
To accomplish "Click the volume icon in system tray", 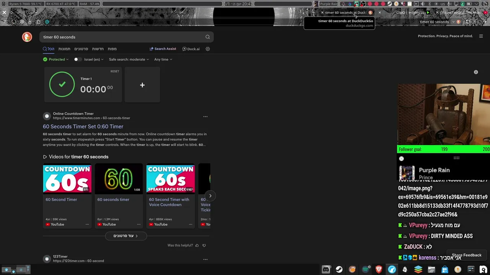I will pyautogui.click(x=423, y=4).
